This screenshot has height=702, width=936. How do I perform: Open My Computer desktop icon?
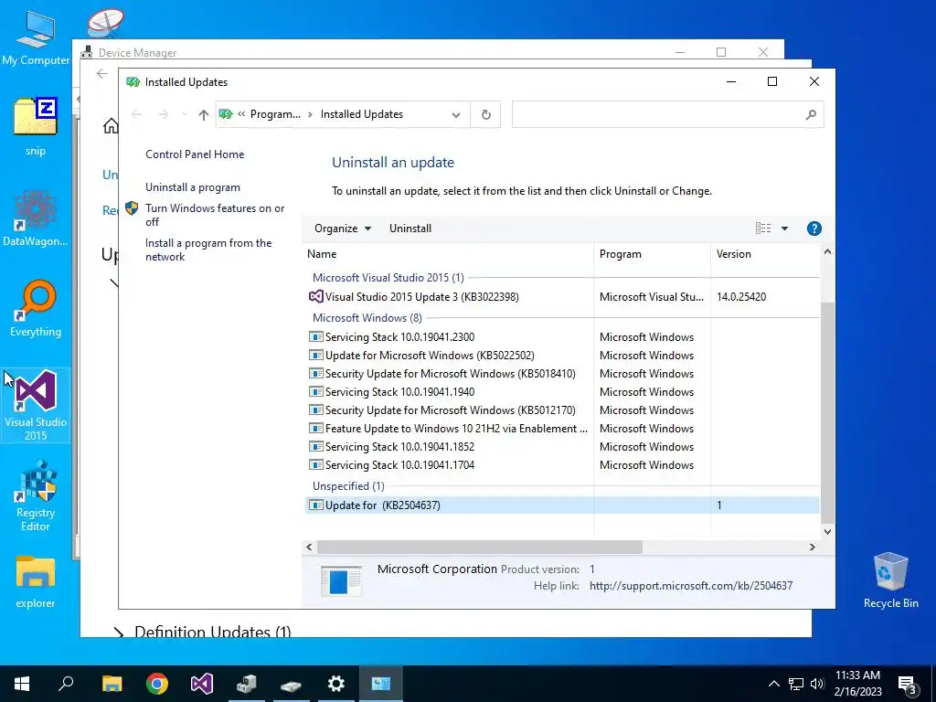point(36,37)
